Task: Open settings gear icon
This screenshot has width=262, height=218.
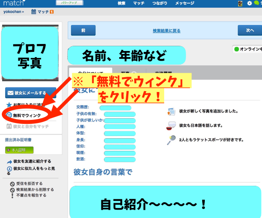Action: coord(249,3)
